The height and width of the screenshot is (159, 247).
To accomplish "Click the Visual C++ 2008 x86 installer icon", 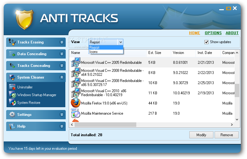I will (76, 83).
